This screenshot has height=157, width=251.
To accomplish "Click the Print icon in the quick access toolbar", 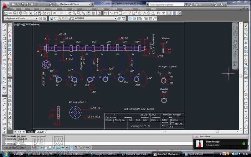I will click(32, 4).
